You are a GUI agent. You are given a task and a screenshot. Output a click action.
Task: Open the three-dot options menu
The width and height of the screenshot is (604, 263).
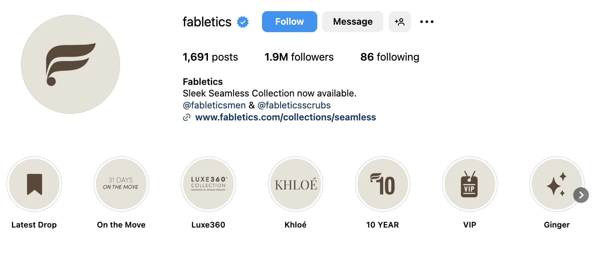click(x=426, y=21)
